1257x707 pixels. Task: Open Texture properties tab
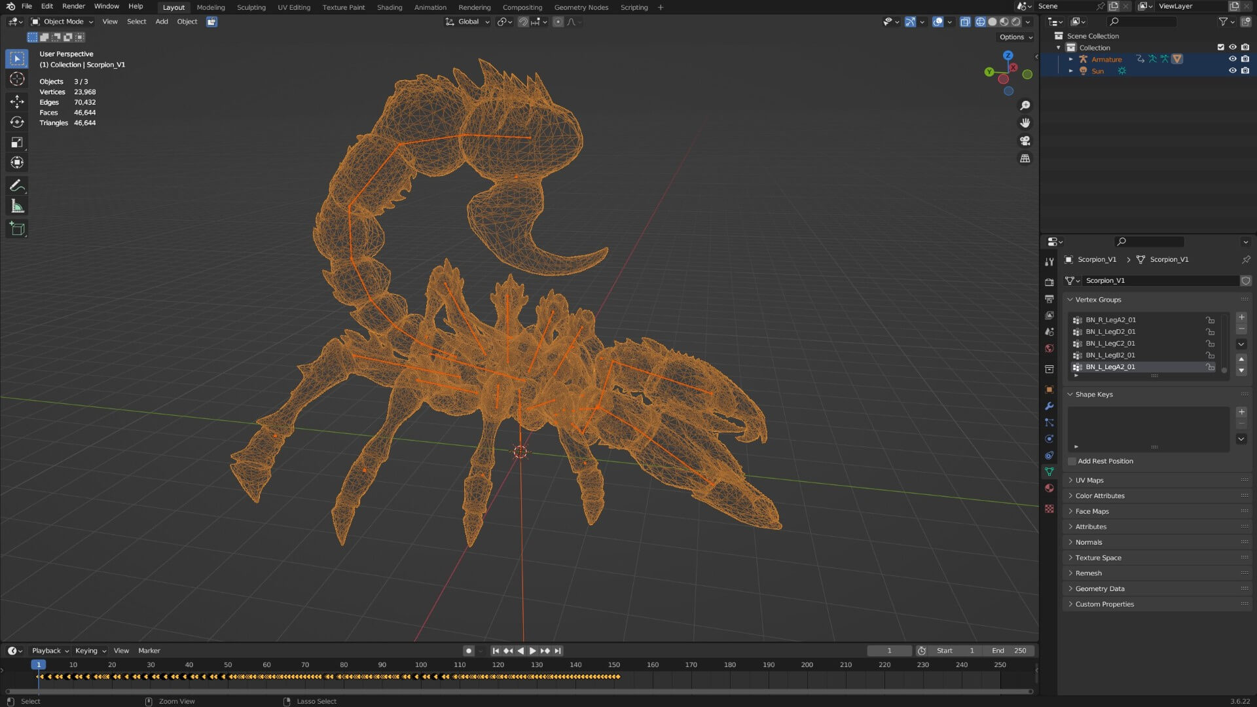1049,509
